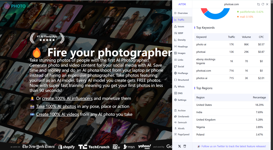Click the Whois person icon
This screenshot has width=273, height=150.
(175, 86)
